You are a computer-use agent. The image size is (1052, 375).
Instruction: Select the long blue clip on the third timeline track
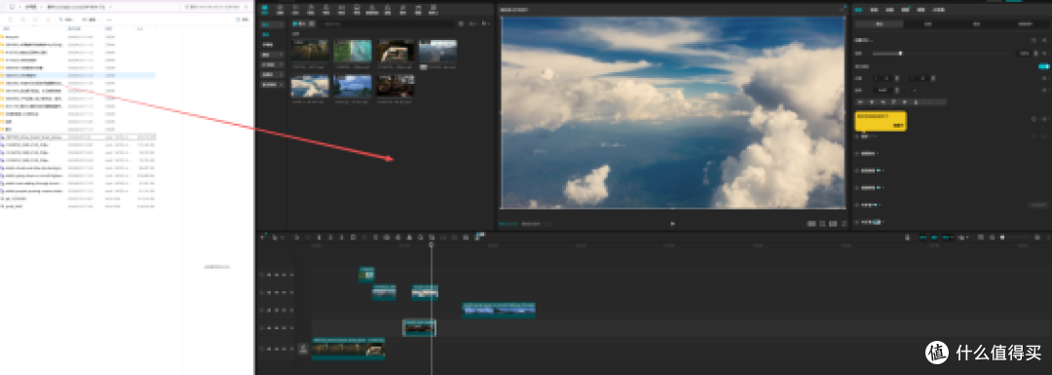coord(499,310)
